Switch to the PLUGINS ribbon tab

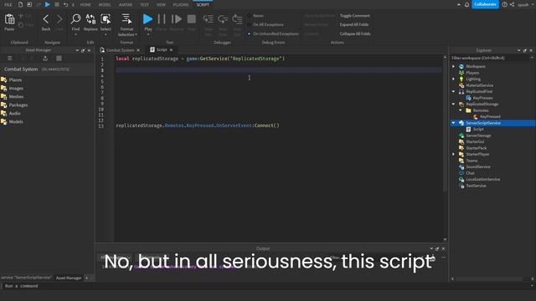tap(181, 4)
